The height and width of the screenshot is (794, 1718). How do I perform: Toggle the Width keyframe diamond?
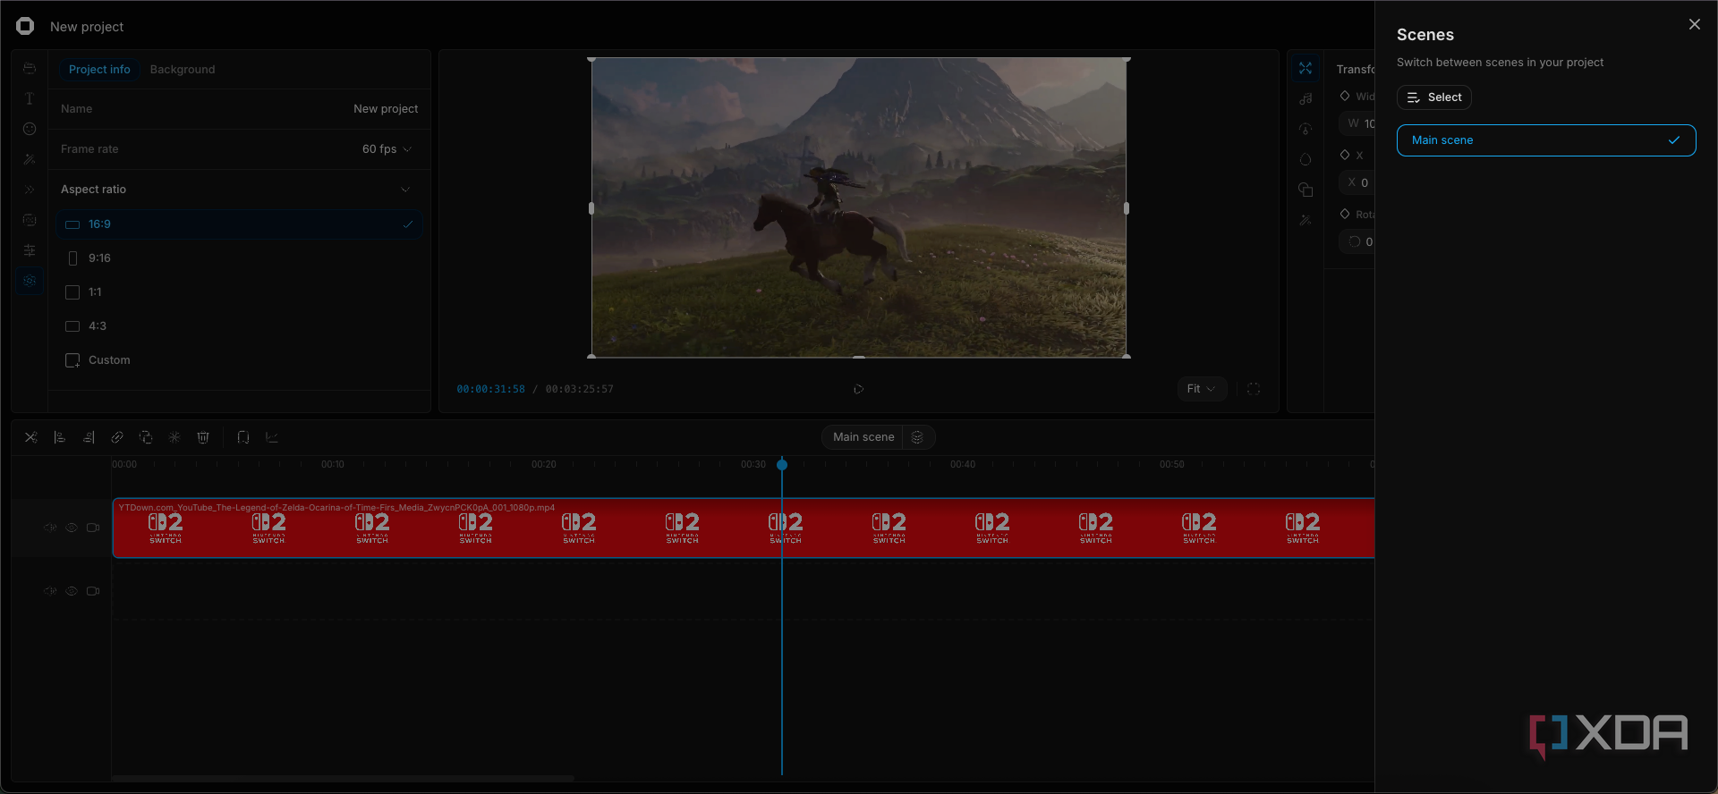click(1345, 96)
